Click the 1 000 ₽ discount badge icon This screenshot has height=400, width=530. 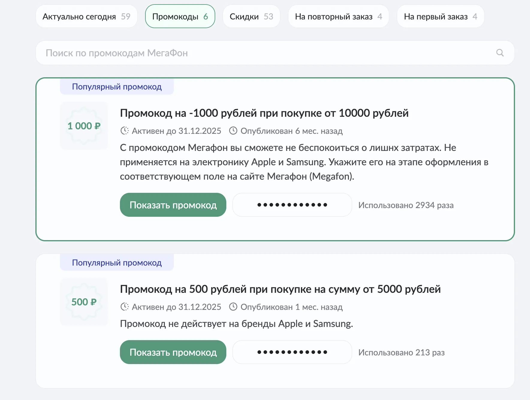pyautogui.click(x=84, y=126)
